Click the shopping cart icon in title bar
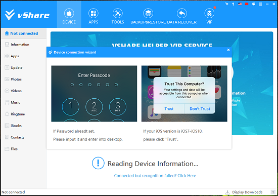Screen dimensions: 278x196 click(226, 4)
